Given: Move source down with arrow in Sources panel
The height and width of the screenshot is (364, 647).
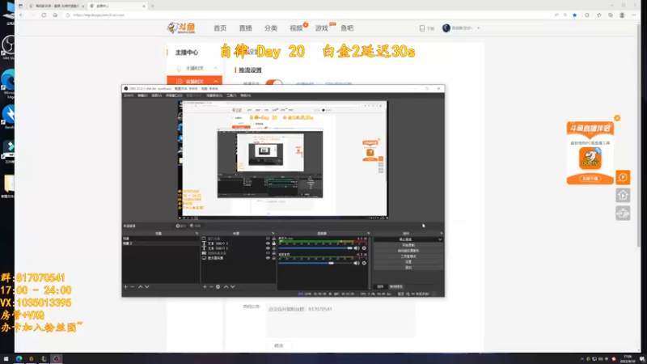Looking at the screenshot, I should pyautogui.click(x=233, y=286).
